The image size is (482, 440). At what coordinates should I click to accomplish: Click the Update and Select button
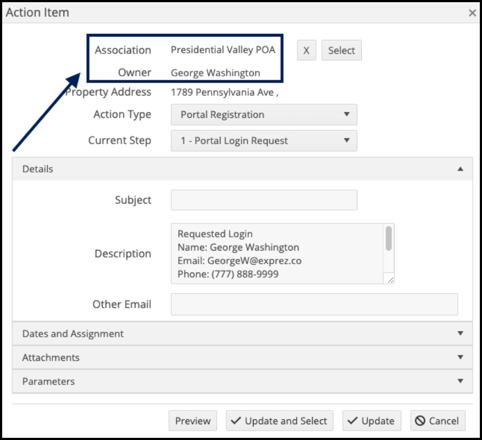(280, 421)
